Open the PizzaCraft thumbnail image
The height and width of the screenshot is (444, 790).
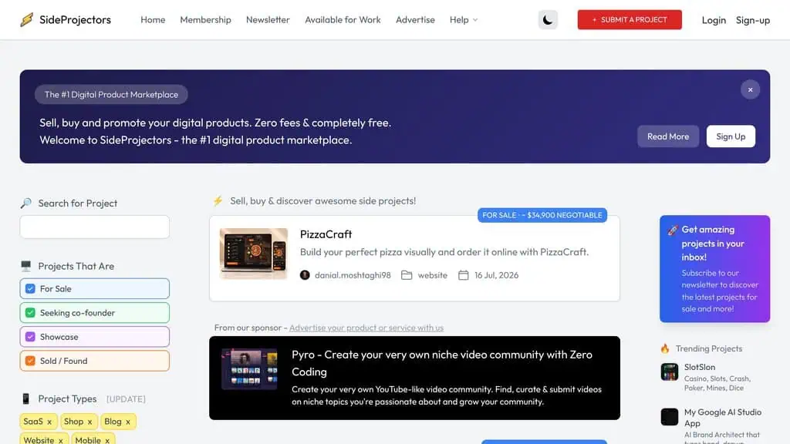[253, 254]
